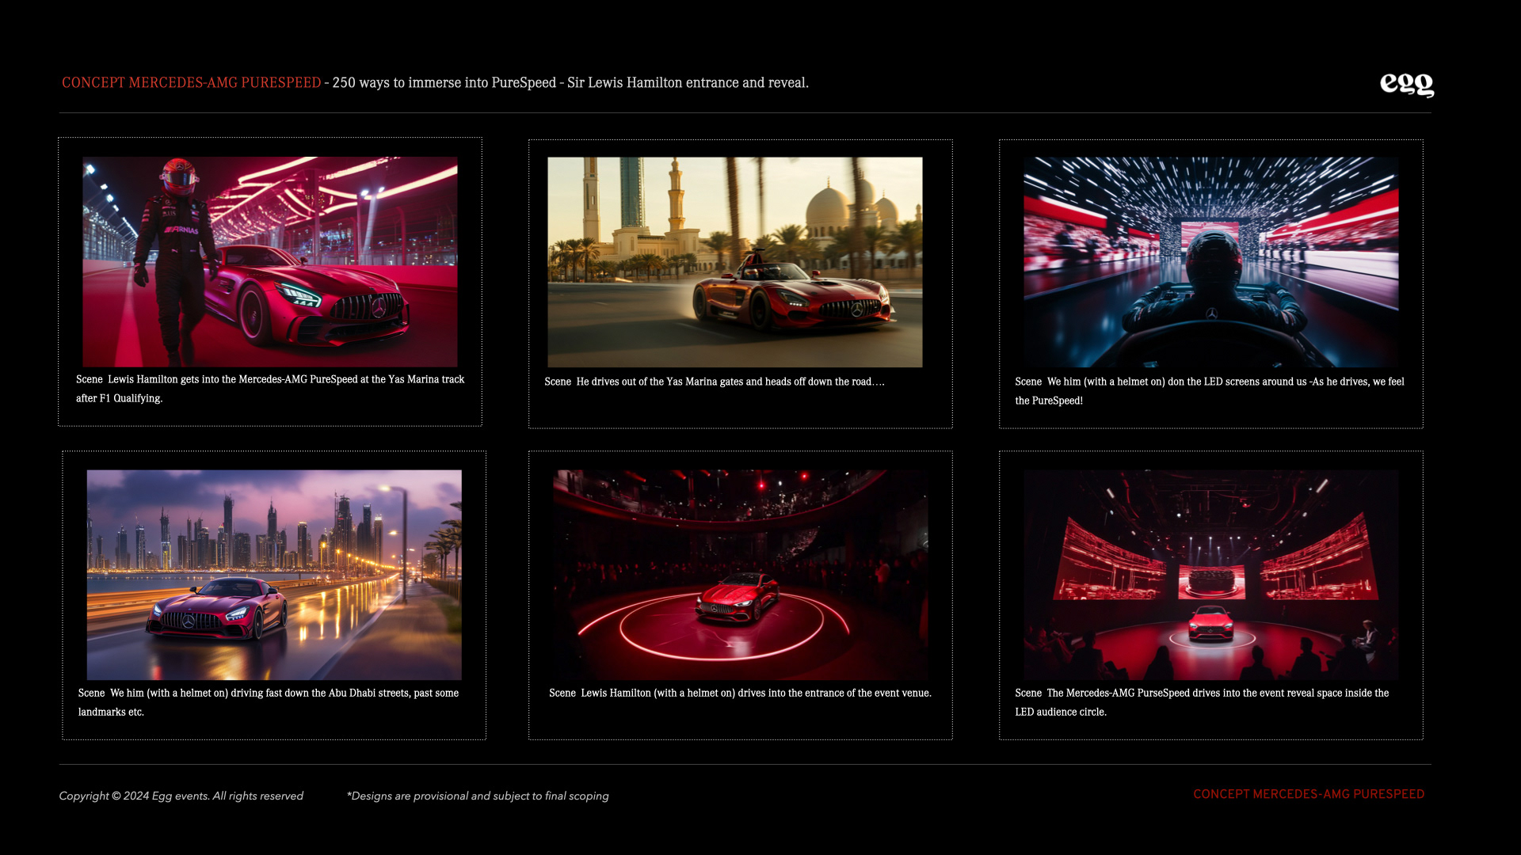Click caption 'Lewis Hamilton gets into the Mercedes-AMG PureSpeed'
1521x855 pixels.
(x=232, y=380)
